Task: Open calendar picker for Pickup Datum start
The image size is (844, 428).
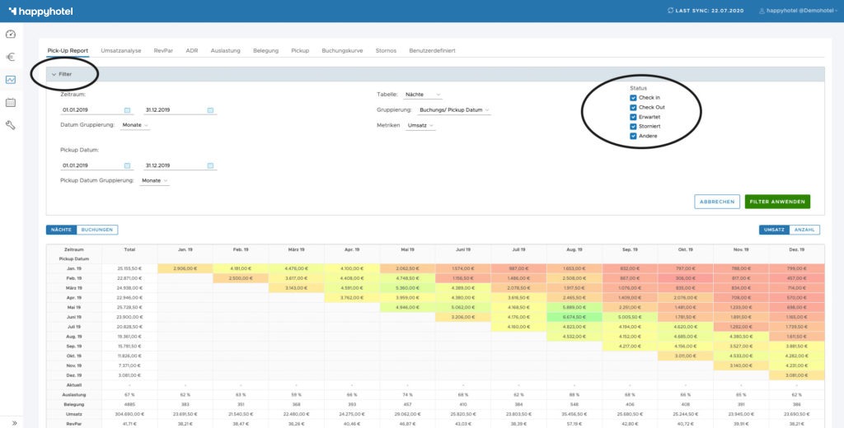Action: click(128, 165)
